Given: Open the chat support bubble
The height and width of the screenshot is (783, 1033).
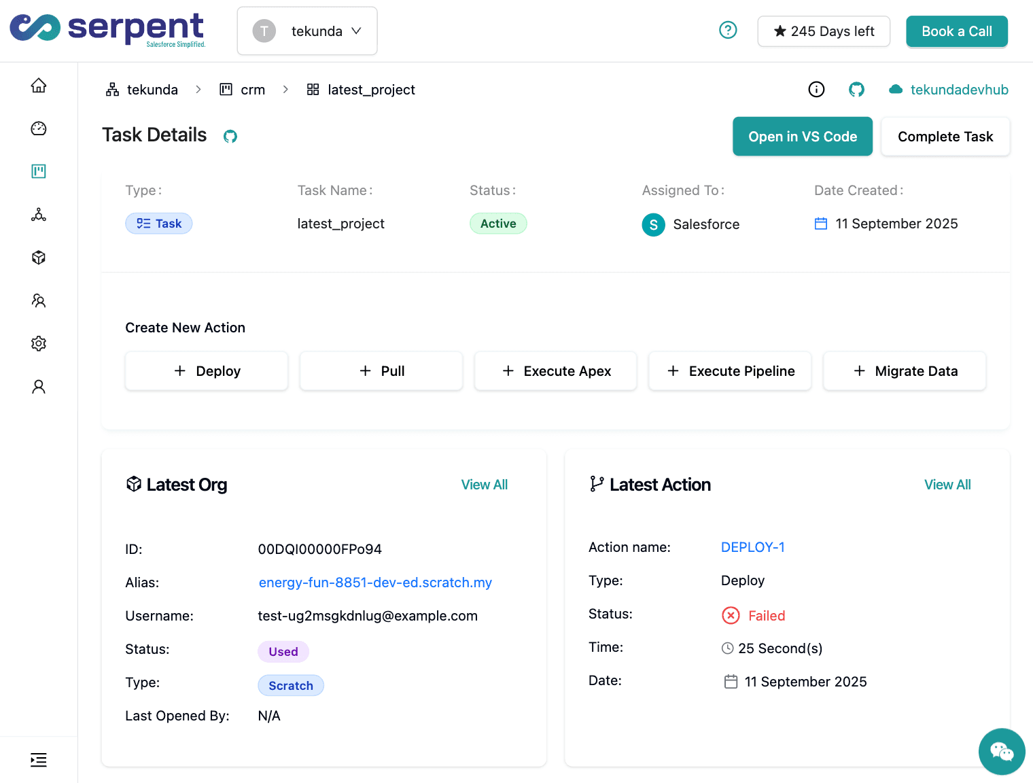Looking at the screenshot, I should pyautogui.click(x=1001, y=751).
